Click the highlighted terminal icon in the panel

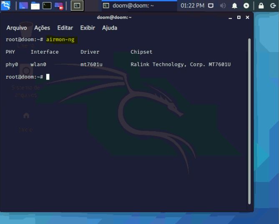(x=77, y=5)
